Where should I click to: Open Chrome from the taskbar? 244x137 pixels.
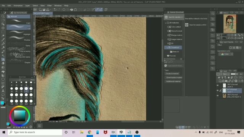point(90,132)
